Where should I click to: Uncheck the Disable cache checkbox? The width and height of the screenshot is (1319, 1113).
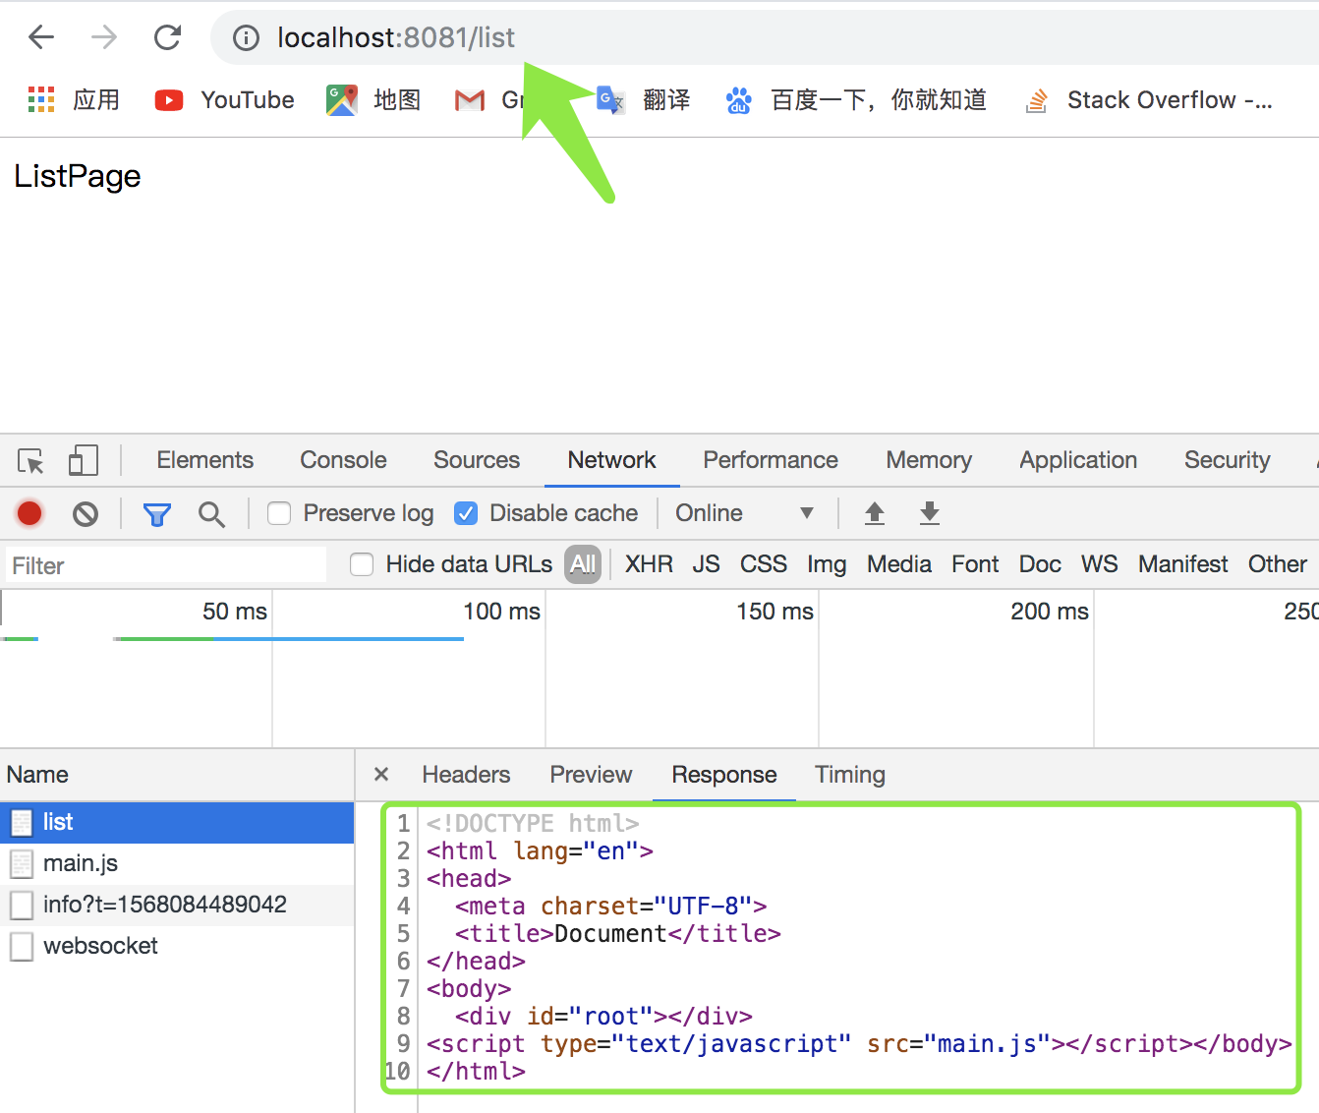tap(466, 513)
